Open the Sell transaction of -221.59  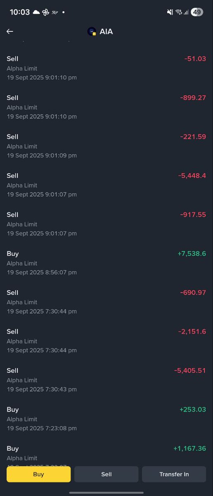106,146
